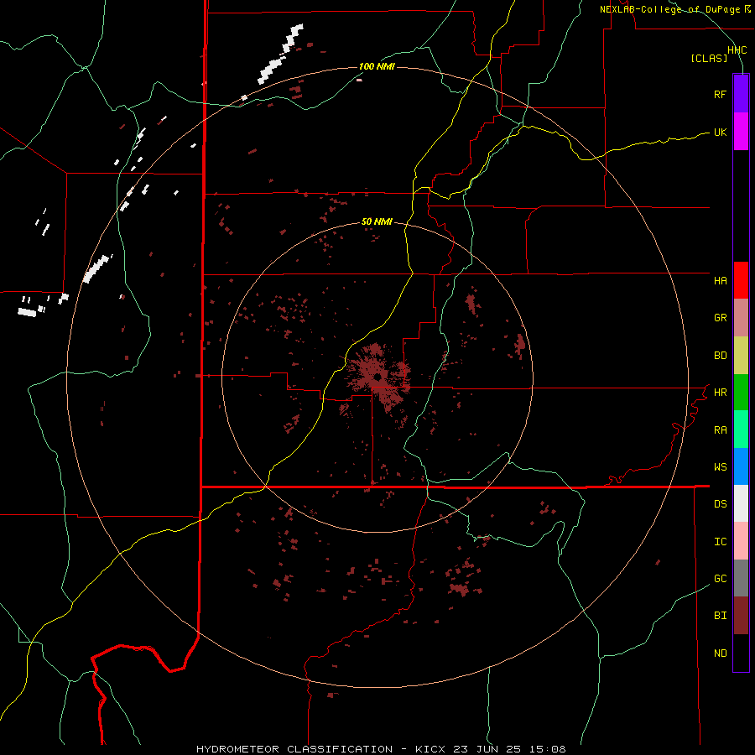The height and width of the screenshot is (755, 755).
Task: Click the magenta UK legend color swatch
Action: coord(741,132)
